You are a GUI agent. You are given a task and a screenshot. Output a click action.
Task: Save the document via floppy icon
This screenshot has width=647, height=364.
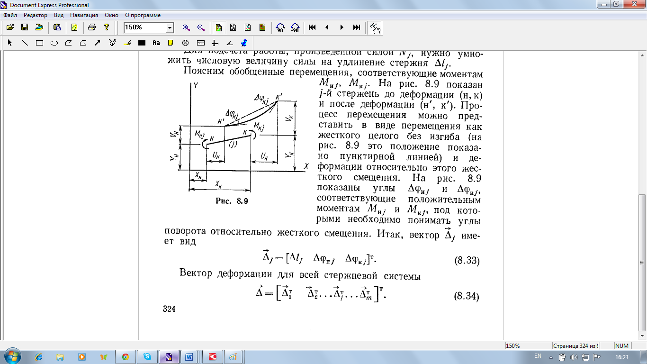24,27
